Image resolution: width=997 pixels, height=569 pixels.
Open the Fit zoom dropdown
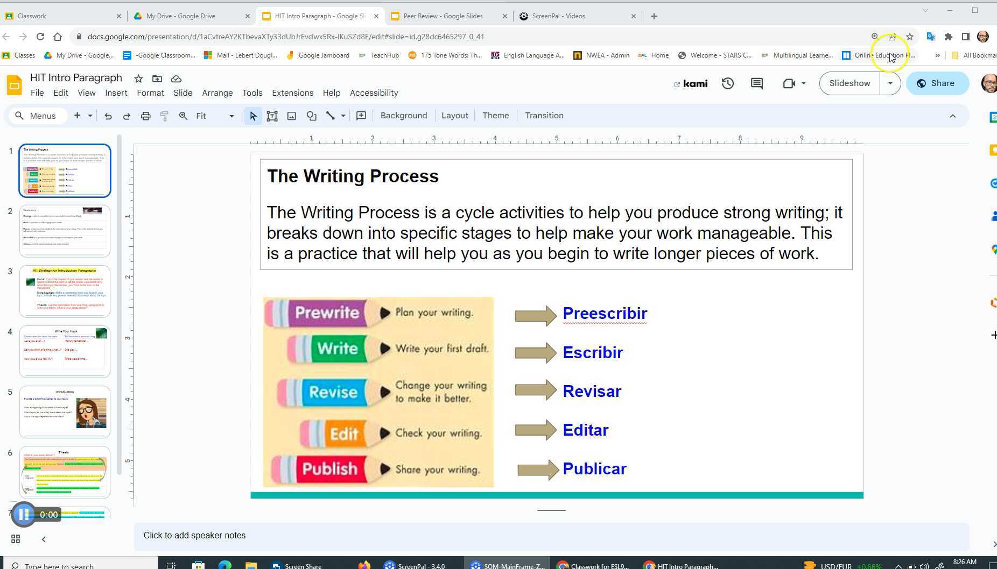pyautogui.click(x=231, y=116)
